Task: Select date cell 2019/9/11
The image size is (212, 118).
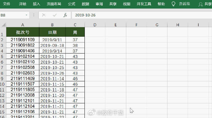Action: click(52, 40)
